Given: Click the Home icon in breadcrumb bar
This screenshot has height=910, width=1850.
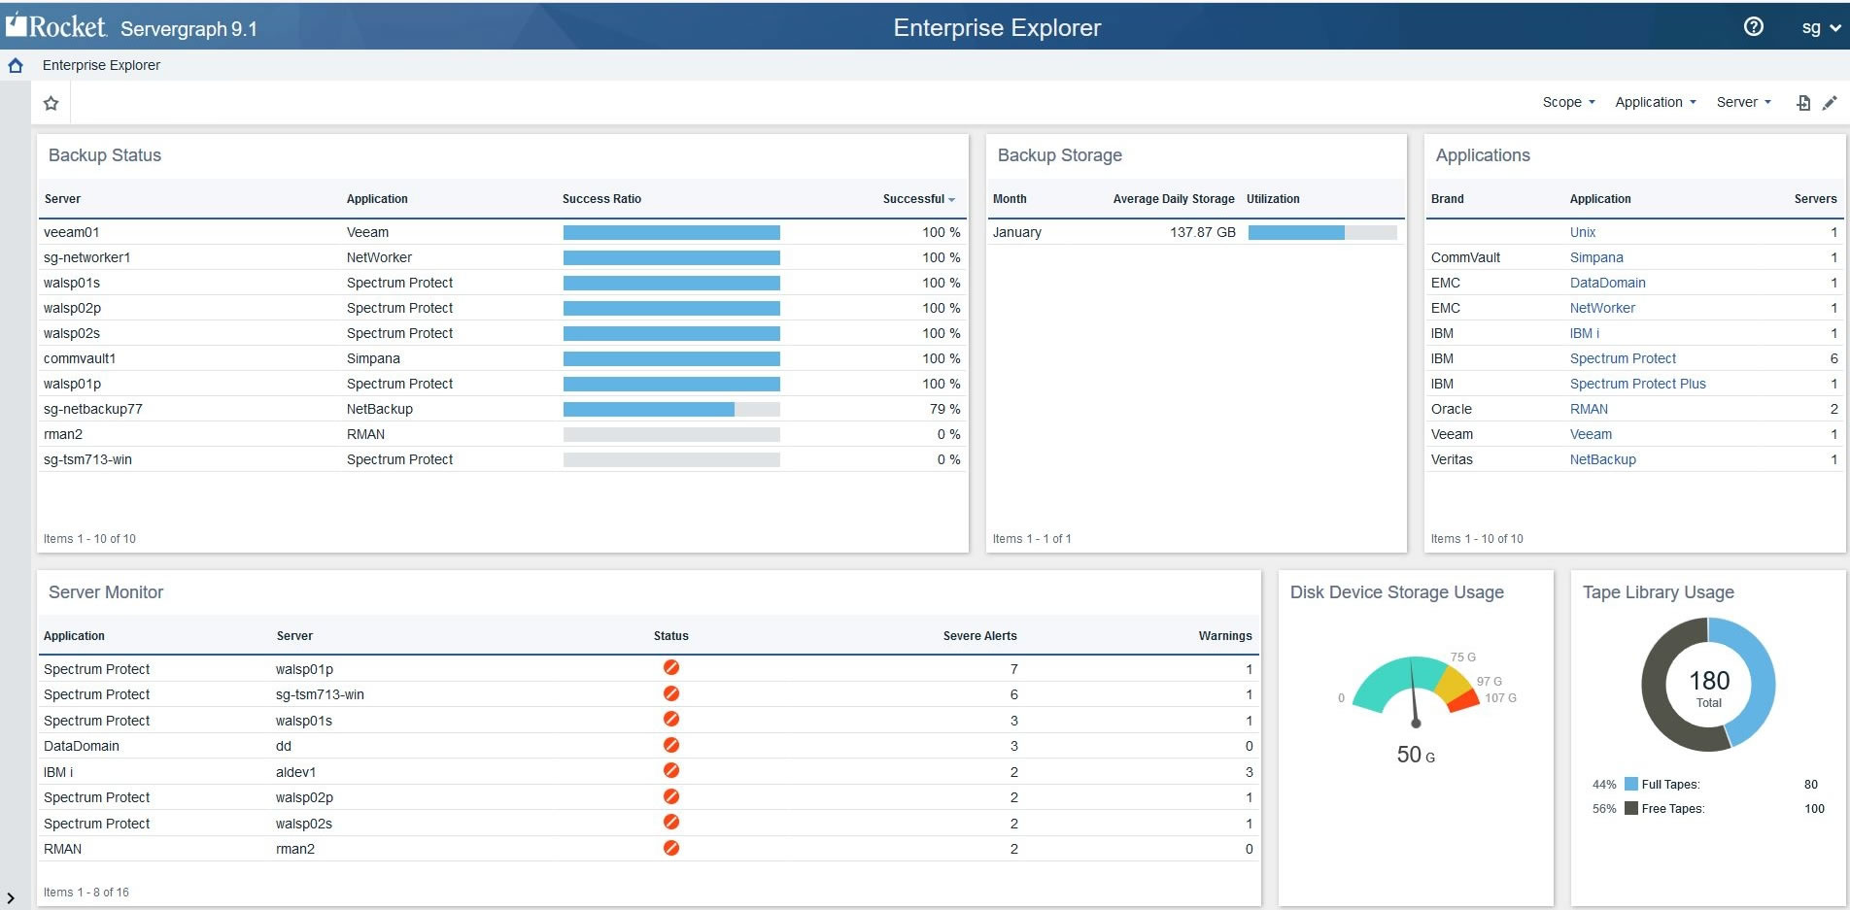Looking at the screenshot, I should tap(16, 65).
